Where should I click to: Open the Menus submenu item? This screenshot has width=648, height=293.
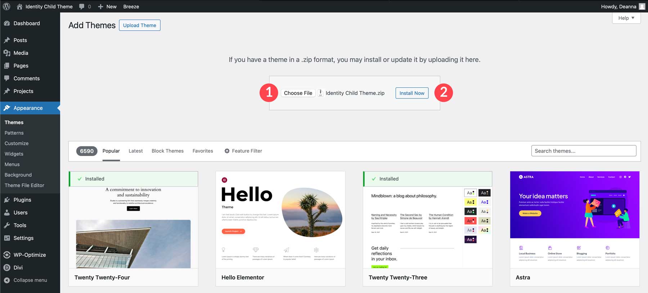point(12,164)
